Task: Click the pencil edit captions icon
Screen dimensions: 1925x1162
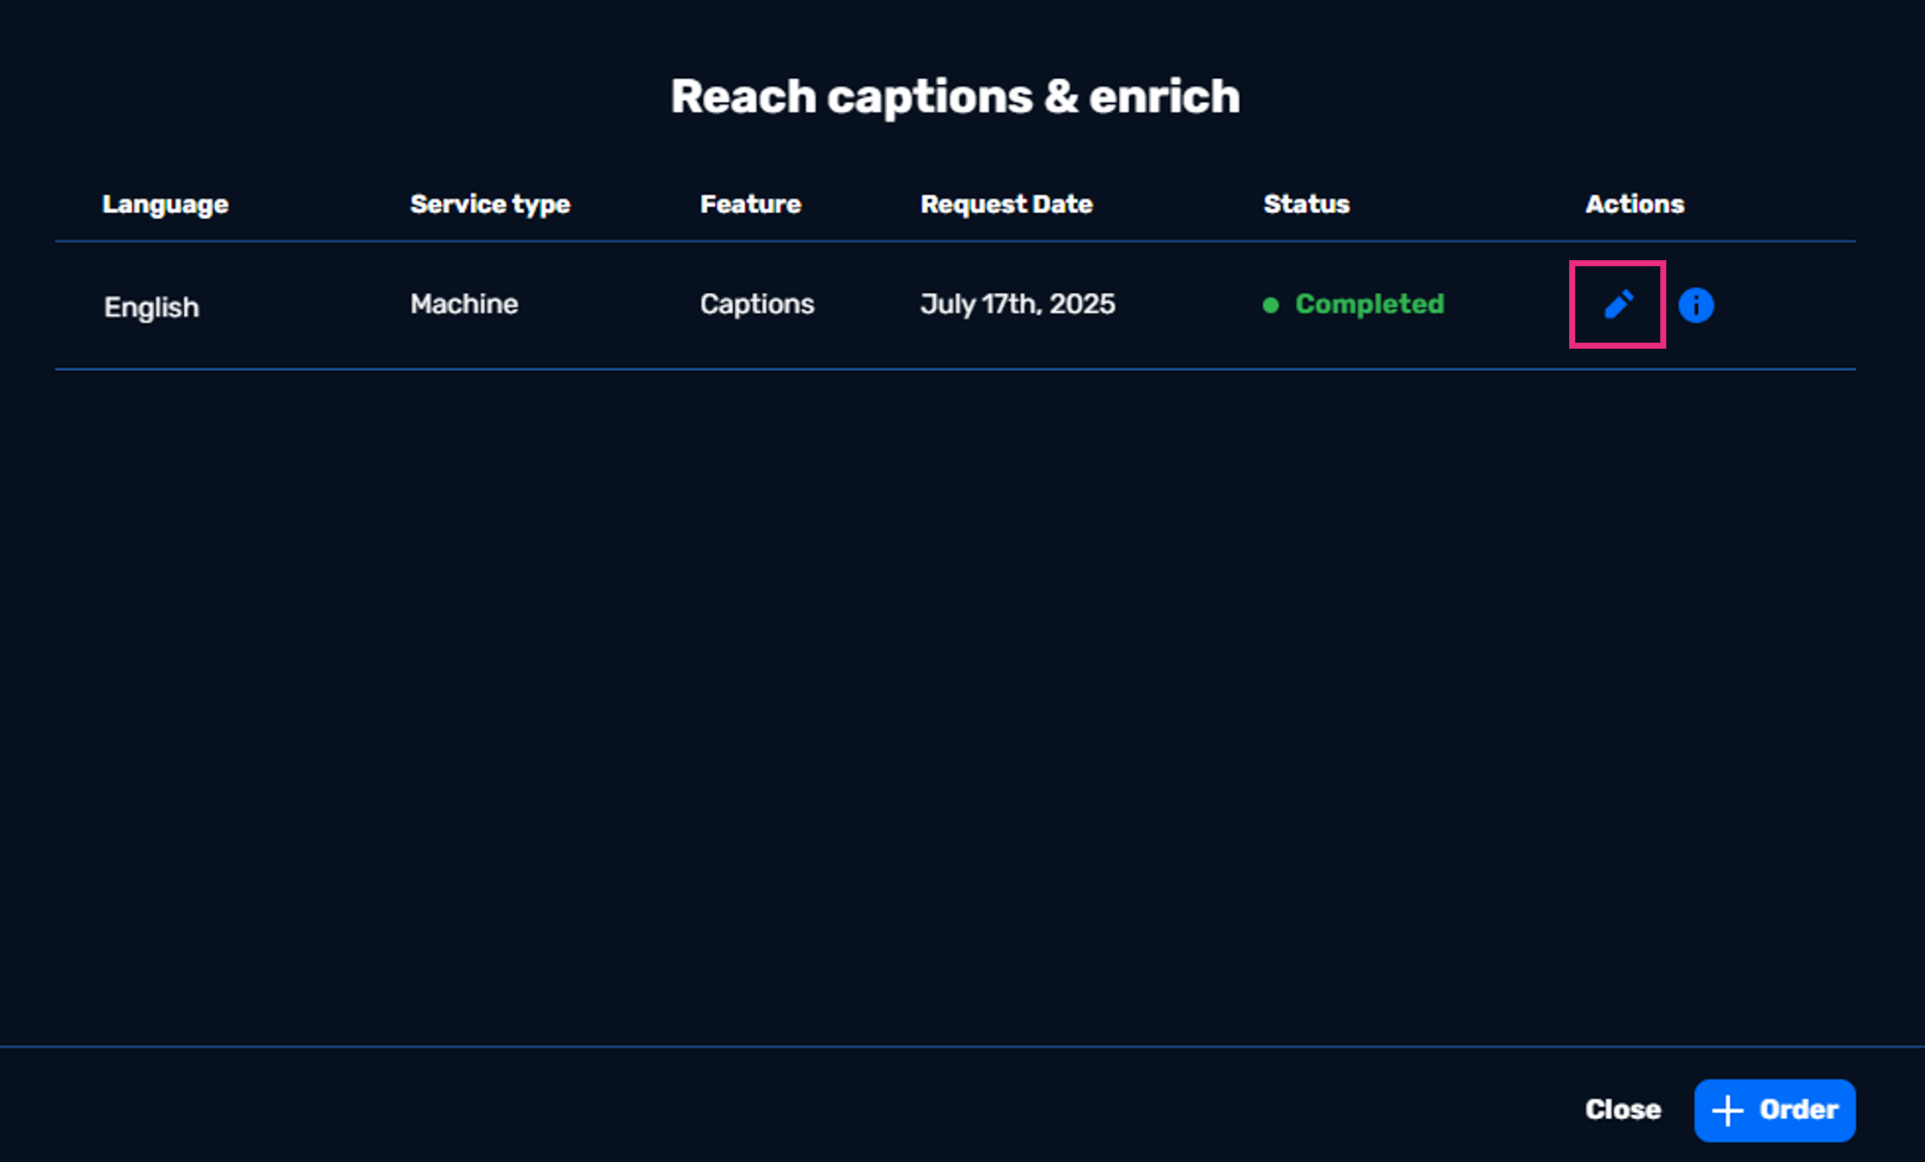Action: point(1618,305)
